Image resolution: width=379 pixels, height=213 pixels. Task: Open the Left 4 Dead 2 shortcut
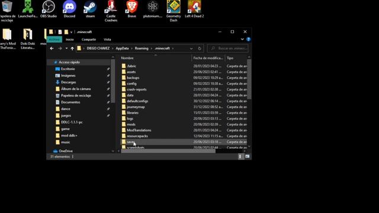tap(194, 9)
